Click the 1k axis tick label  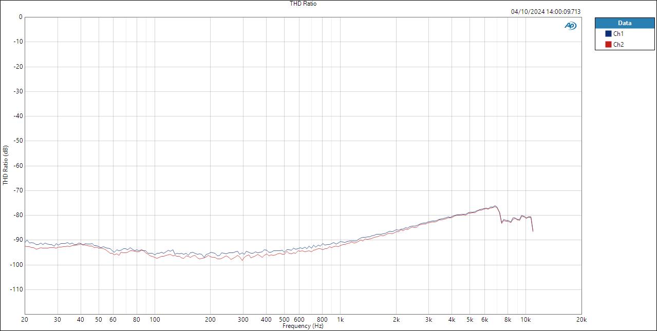(341, 319)
